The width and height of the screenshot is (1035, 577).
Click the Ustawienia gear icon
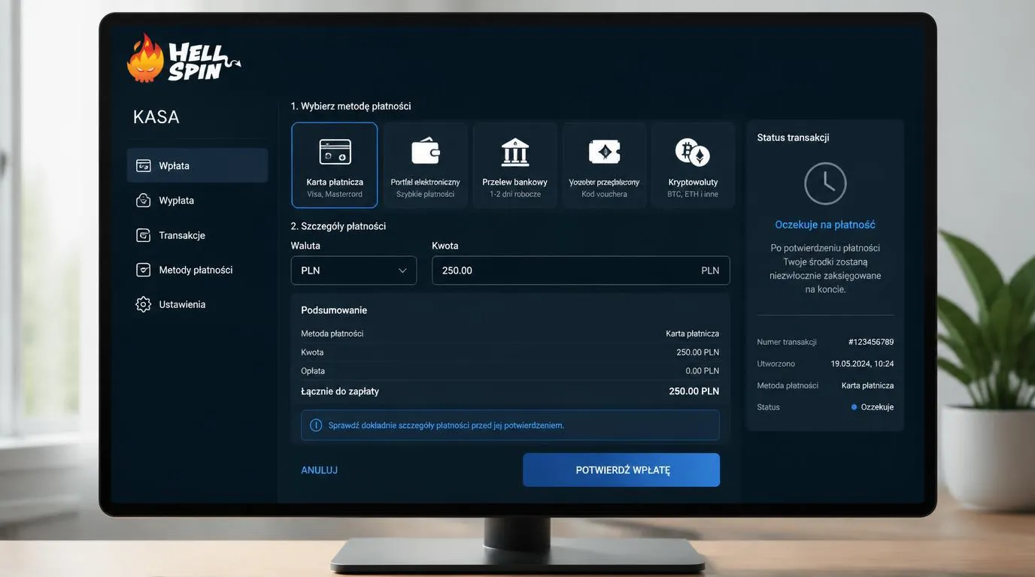click(x=143, y=304)
